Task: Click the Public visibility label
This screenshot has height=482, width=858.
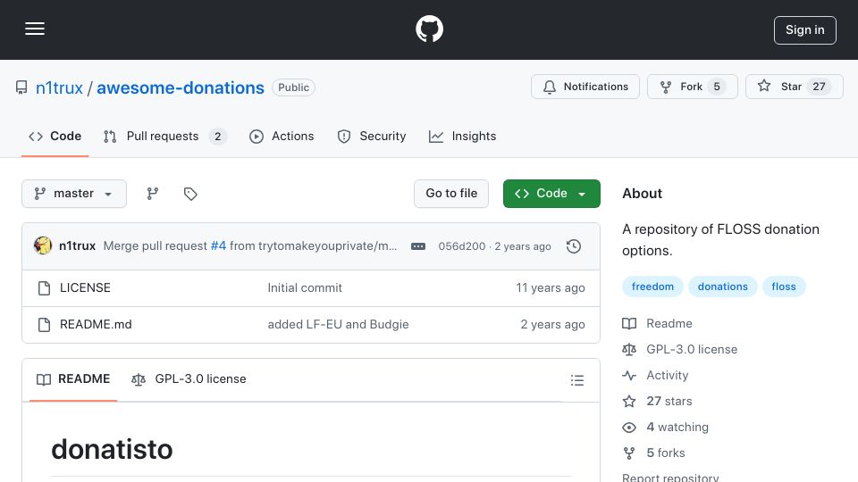Action: point(293,87)
